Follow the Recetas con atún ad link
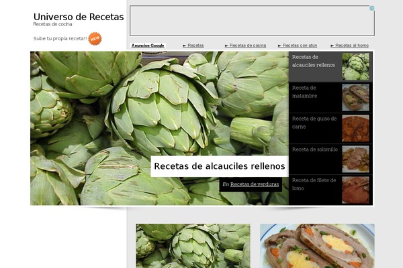The image size is (403, 268). click(x=298, y=46)
